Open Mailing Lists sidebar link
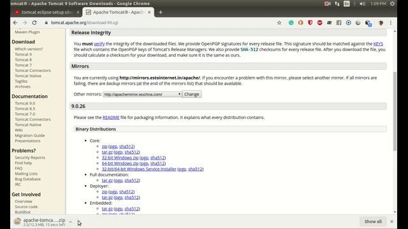This screenshot has width=408, height=229. (x=26, y=174)
